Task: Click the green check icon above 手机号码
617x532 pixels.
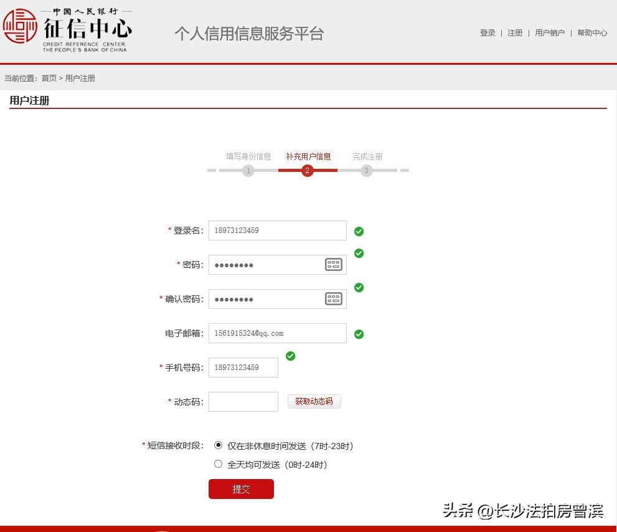Action: [290, 356]
